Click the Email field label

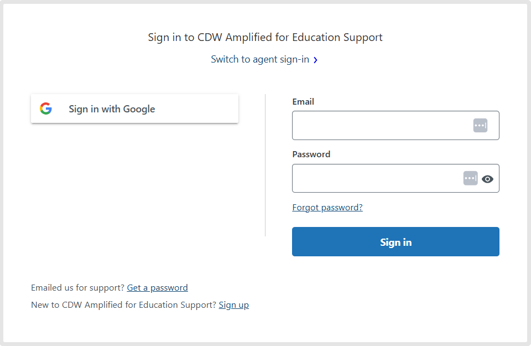303,102
